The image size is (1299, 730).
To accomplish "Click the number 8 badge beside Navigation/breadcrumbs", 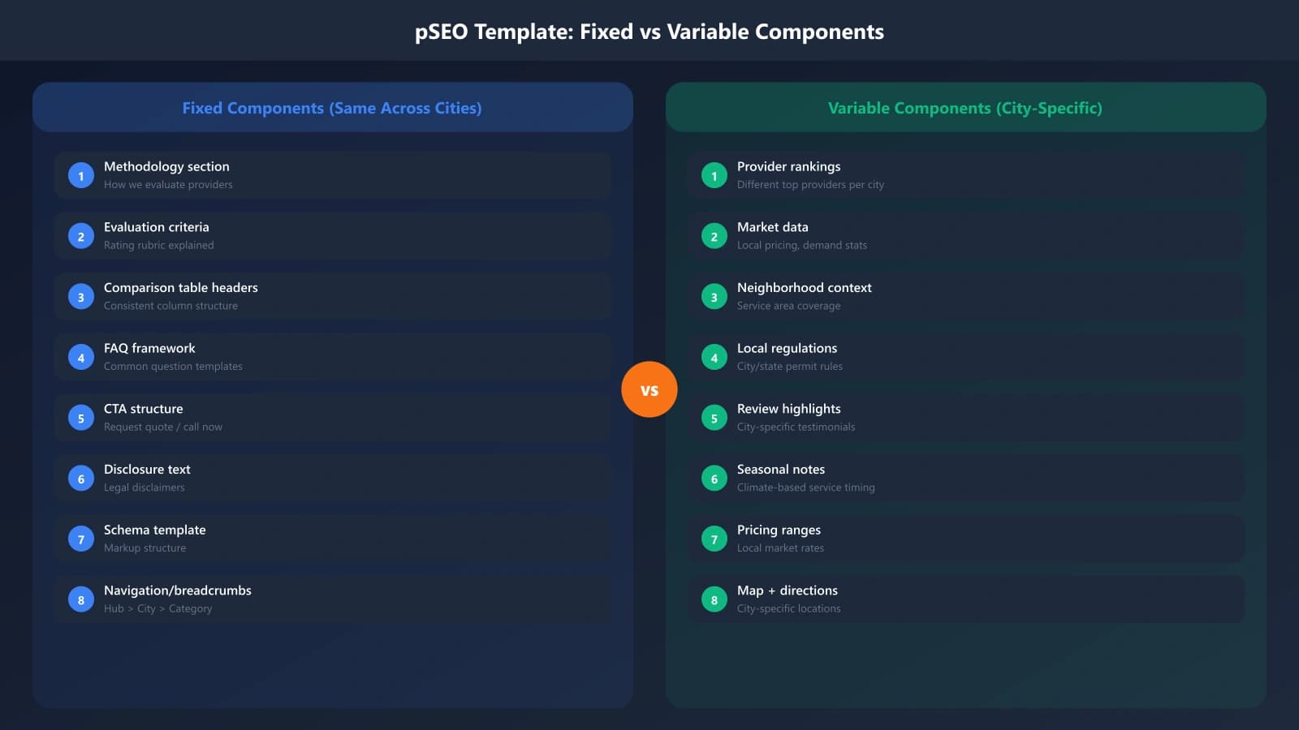I will tap(80, 599).
